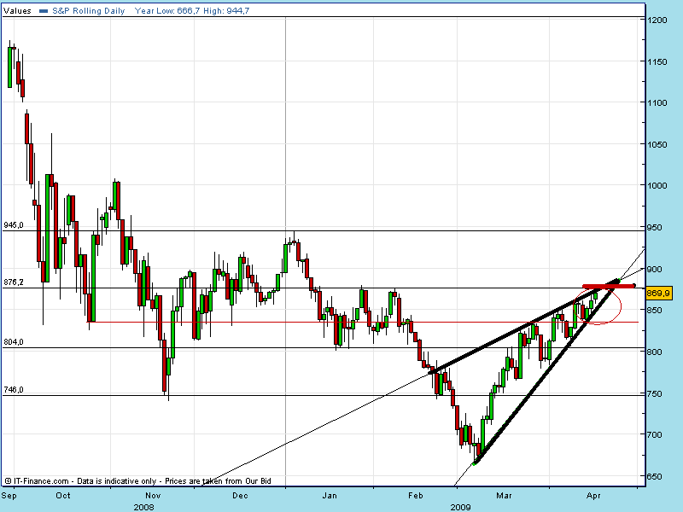The image size is (683, 512).
Task: Click the 1050 price axis value
Action: click(657, 144)
